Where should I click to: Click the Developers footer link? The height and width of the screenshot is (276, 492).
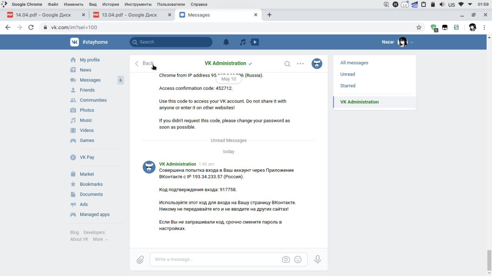pyautogui.click(x=94, y=232)
